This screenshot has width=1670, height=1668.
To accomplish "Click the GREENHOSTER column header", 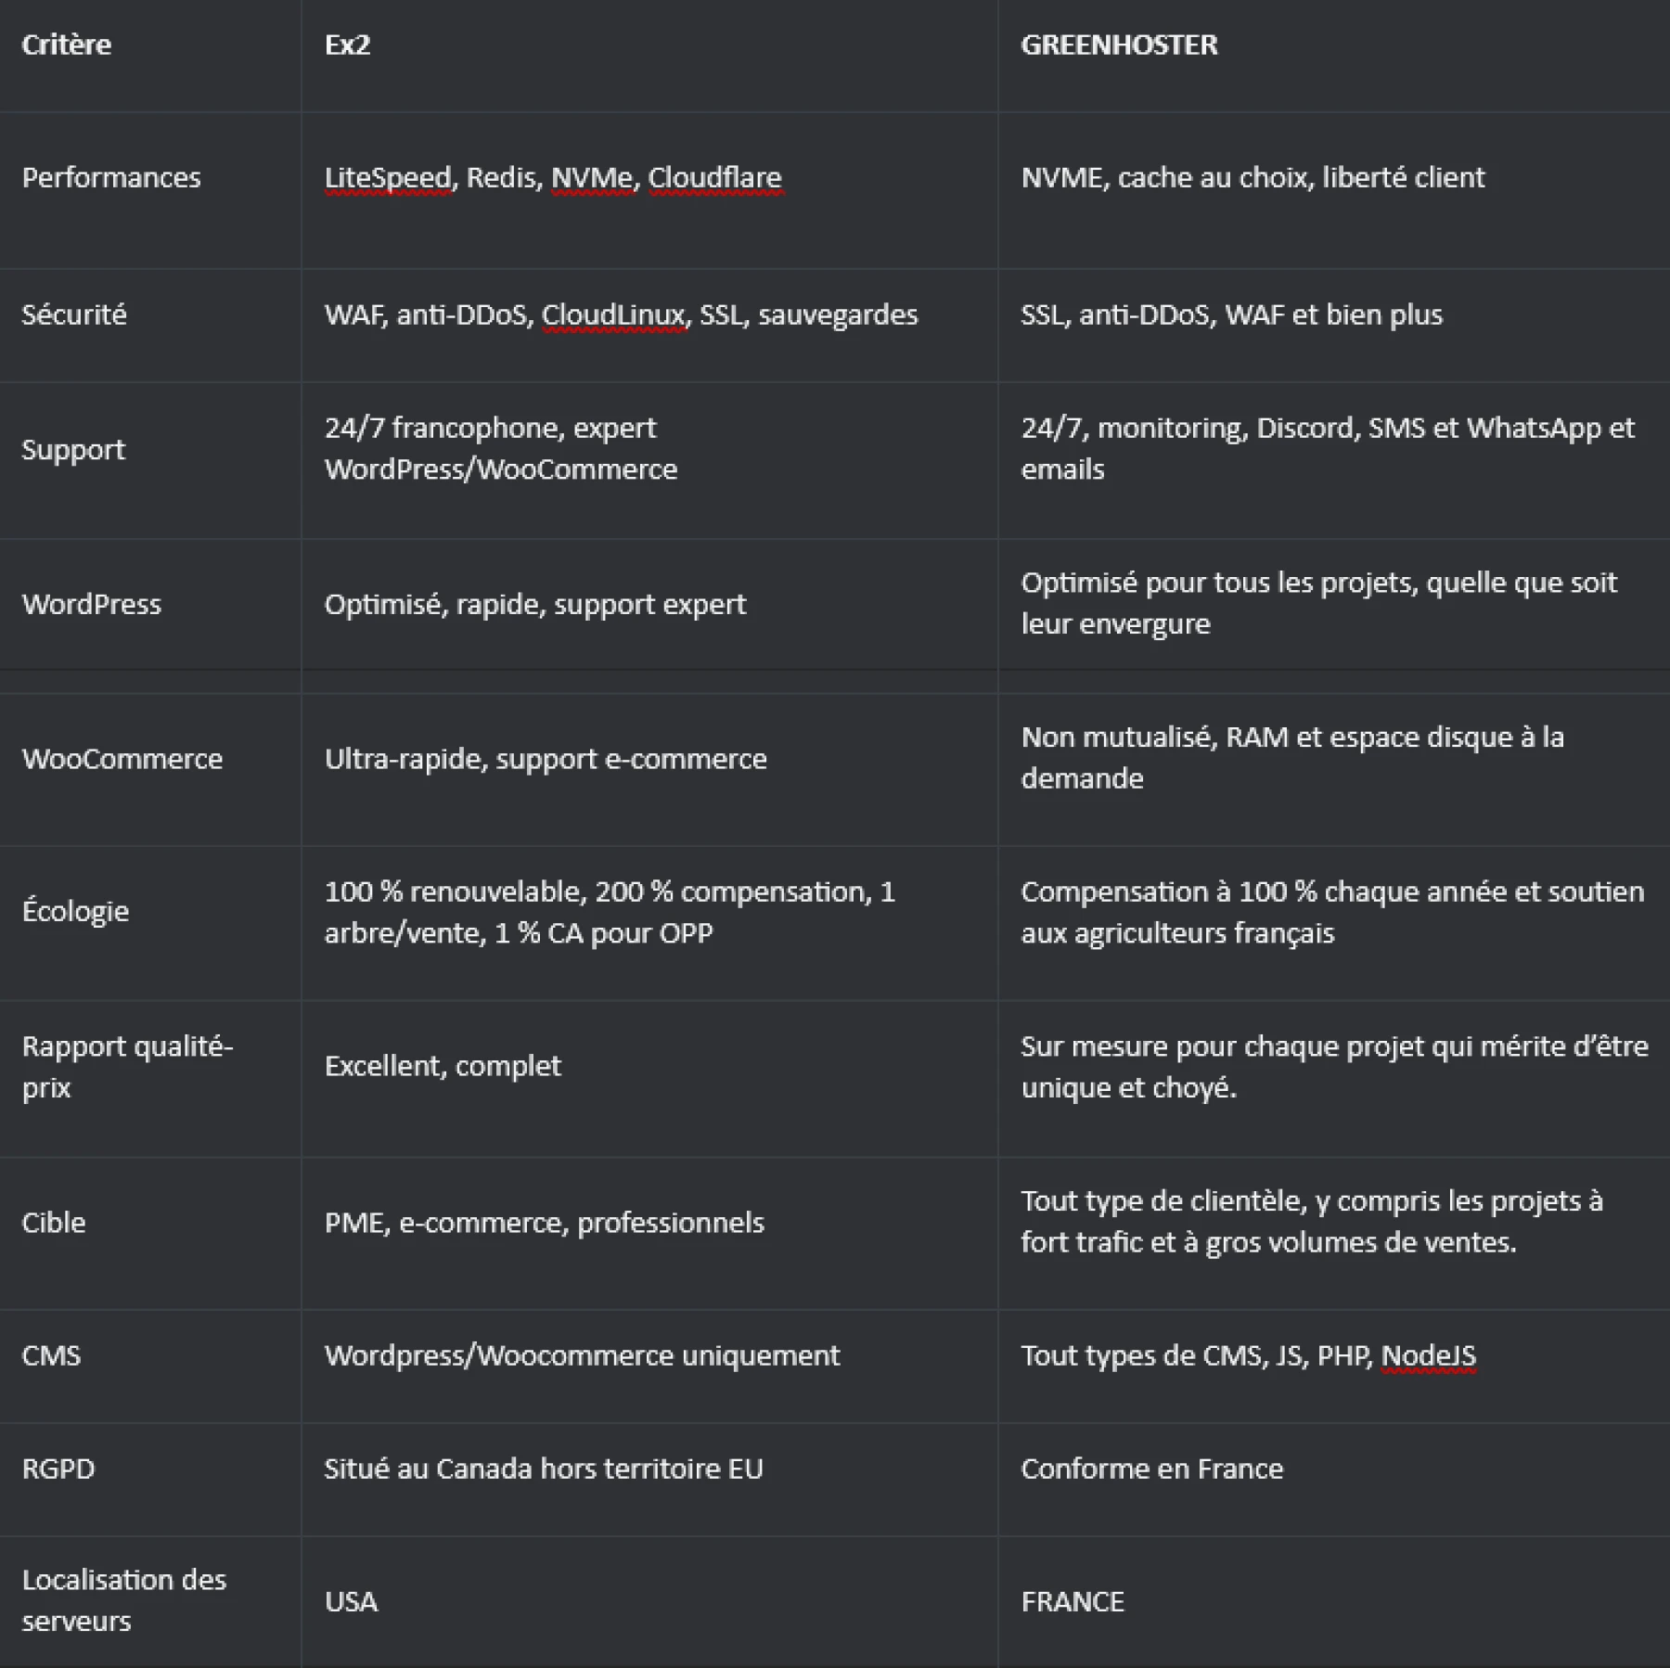I will (x=1119, y=45).
